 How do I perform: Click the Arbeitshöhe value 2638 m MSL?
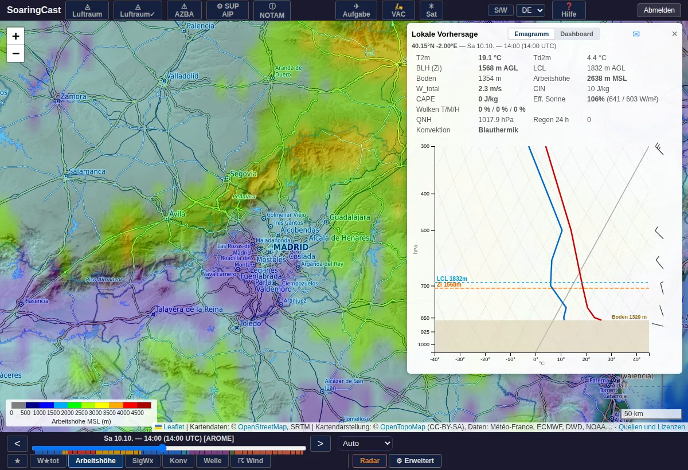[606, 79]
